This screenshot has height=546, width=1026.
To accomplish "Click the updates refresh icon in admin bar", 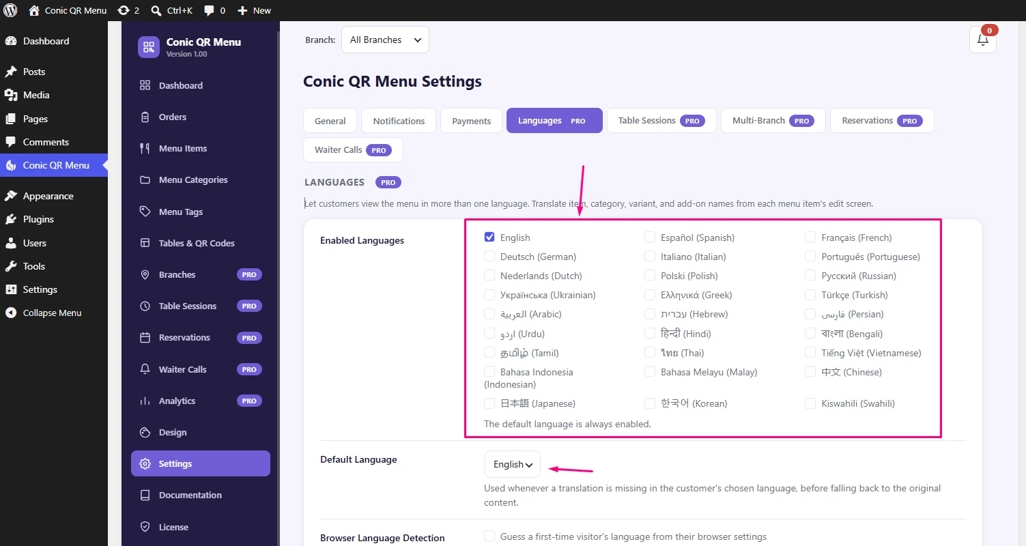I will coord(124,10).
